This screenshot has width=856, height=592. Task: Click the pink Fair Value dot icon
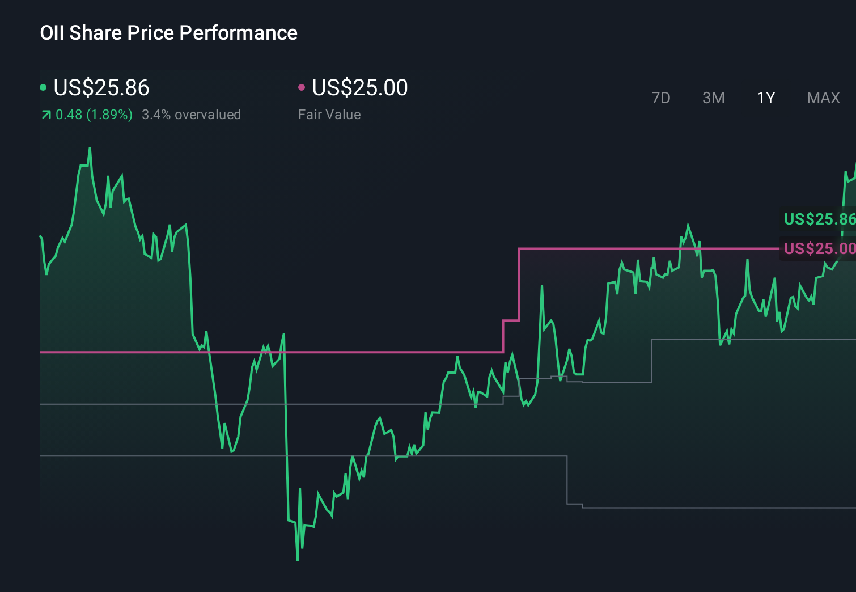click(302, 87)
